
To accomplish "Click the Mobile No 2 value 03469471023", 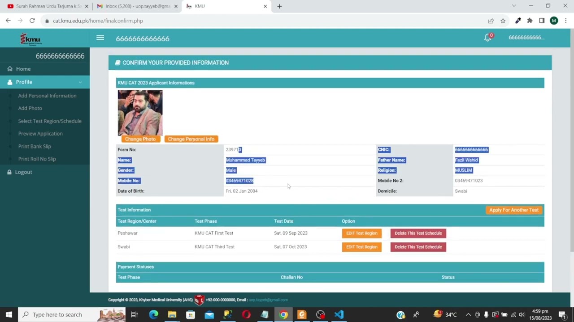I will click(x=469, y=181).
